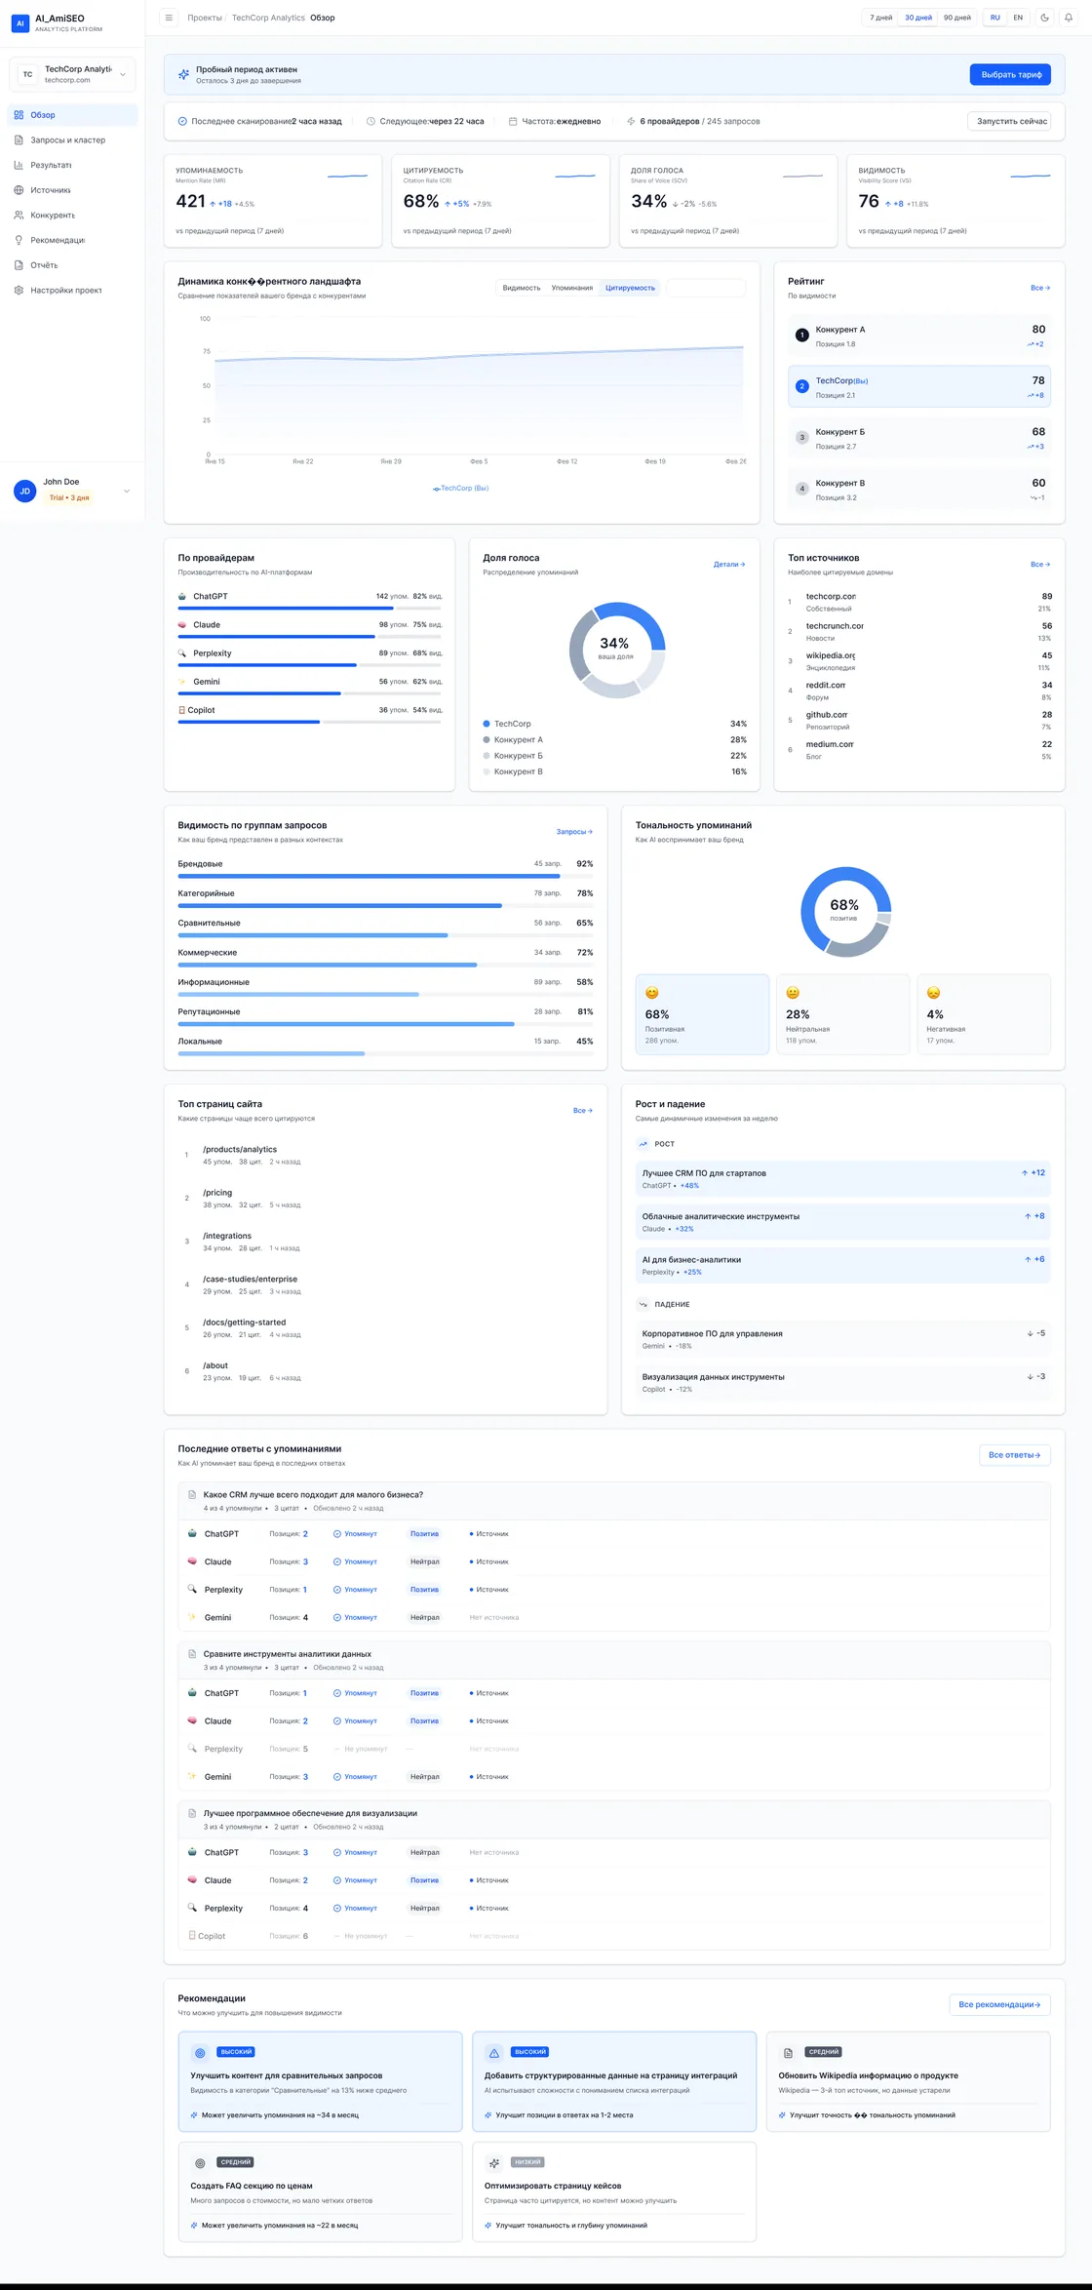Click the globe icon beside Источники
1092x2290 pixels.
point(19,190)
